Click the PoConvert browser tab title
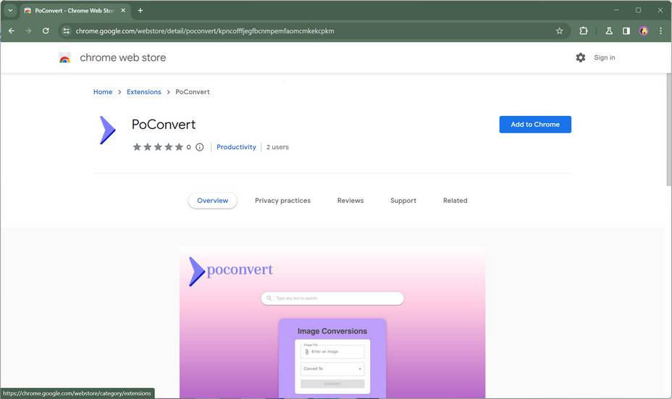Screen dimensions: 672x399 coord(74,10)
